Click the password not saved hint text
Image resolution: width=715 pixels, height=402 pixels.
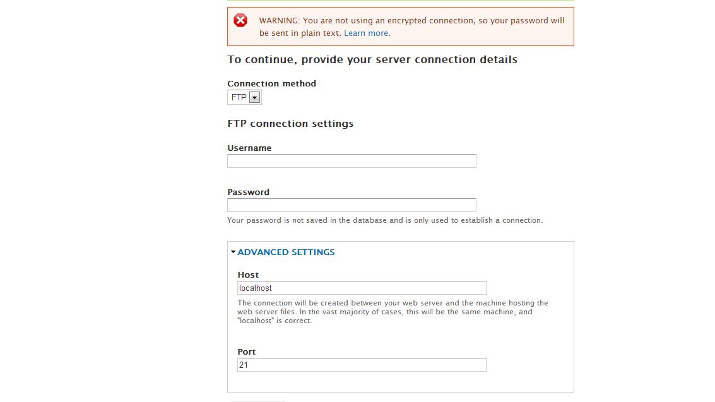(385, 220)
